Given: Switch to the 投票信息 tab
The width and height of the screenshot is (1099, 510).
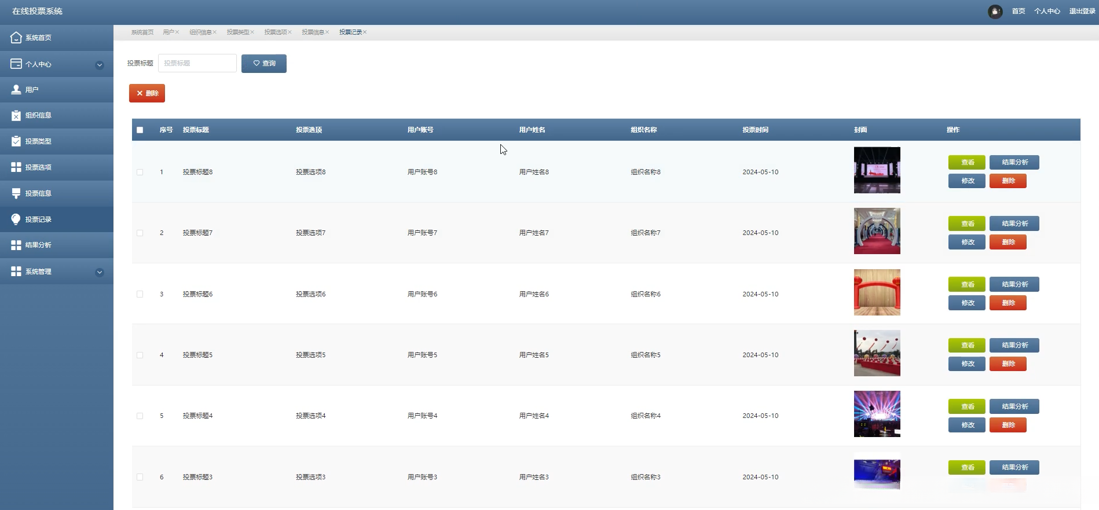Looking at the screenshot, I should [x=313, y=32].
